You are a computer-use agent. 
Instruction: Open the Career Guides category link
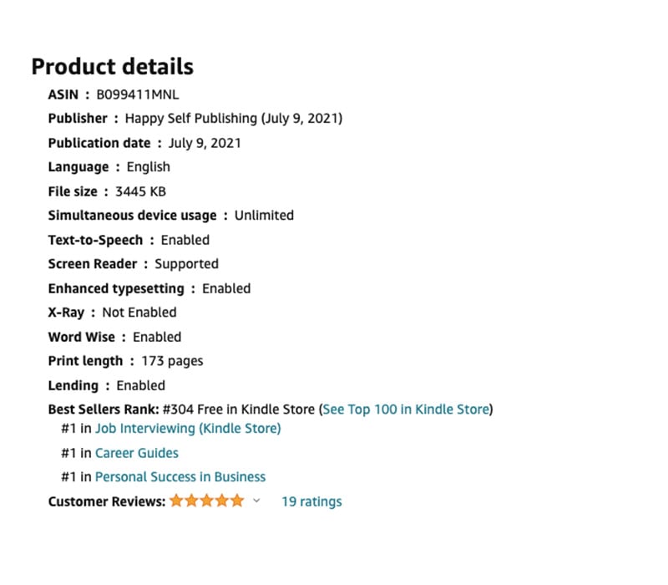click(x=136, y=453)
